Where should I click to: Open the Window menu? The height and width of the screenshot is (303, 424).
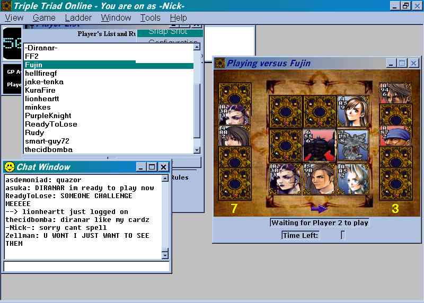click(116, 18)
